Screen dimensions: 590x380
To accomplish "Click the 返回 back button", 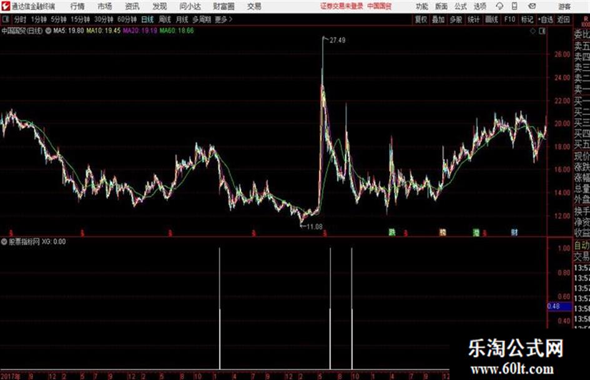I will [563, 19].
